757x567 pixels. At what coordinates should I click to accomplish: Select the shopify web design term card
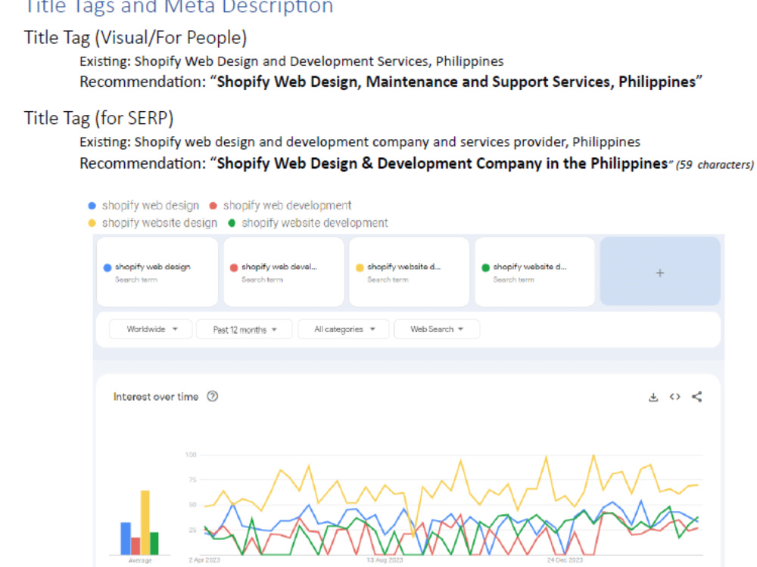point(157,271)
